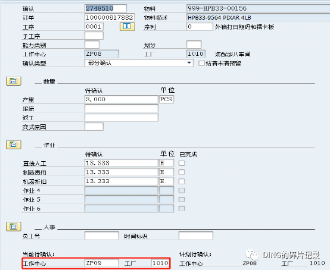Click the 直接人工 unit field H
The image size is (330, 270).
pos(166,163)
